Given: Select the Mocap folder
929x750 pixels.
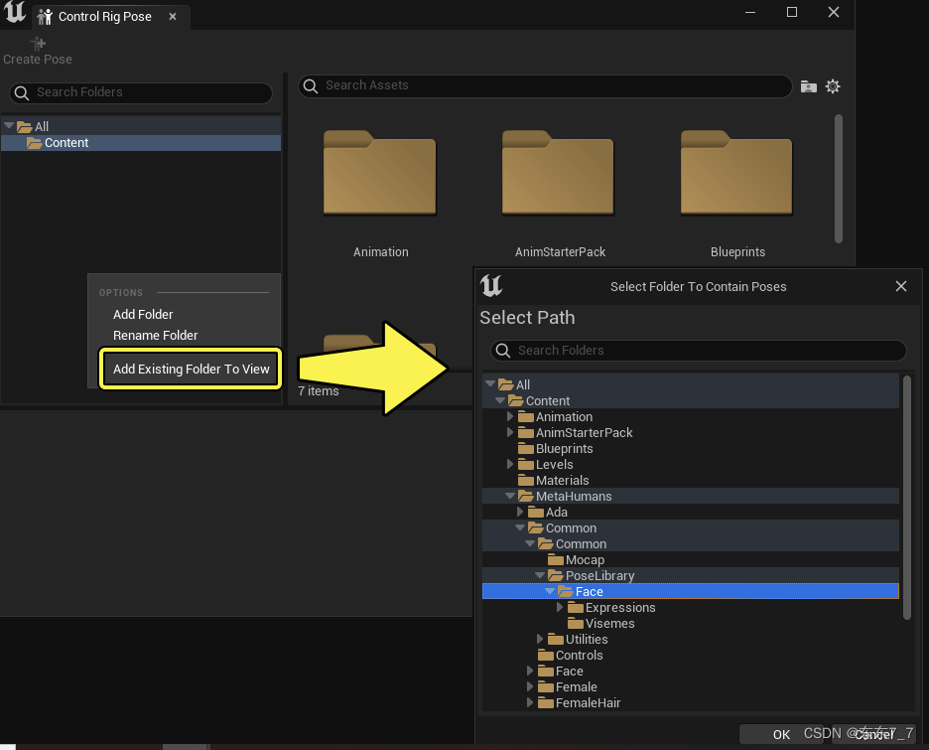Looking at the screenshot, I should (691, 559).
